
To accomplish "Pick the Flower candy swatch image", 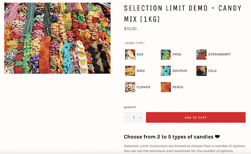I will tap(130, 87).
